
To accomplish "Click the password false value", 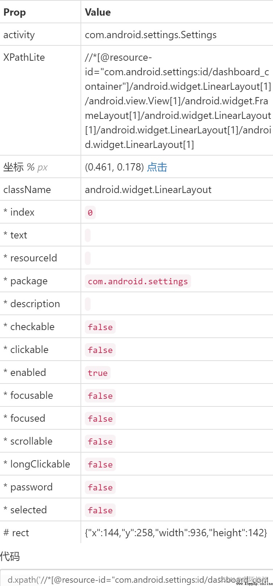I will click(x=100, y=487).
